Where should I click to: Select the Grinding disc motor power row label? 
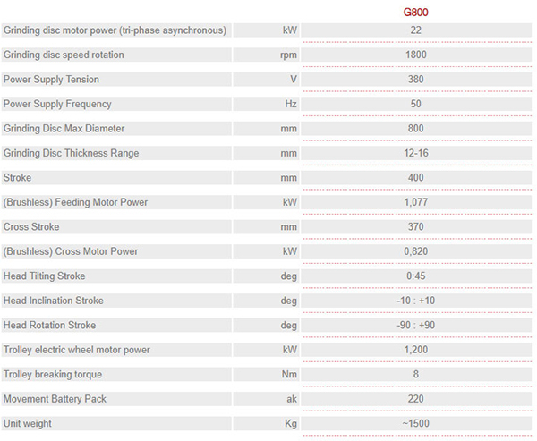[115, 30]
